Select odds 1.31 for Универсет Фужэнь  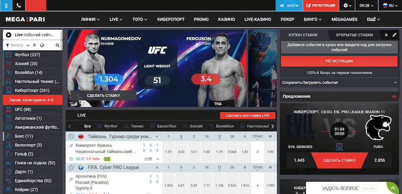(168, 152)
